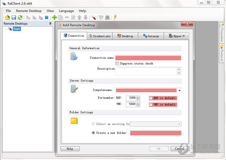226x160 pixels.
Task: Open the existing folder dropdown list
Action: coord(179,124)
